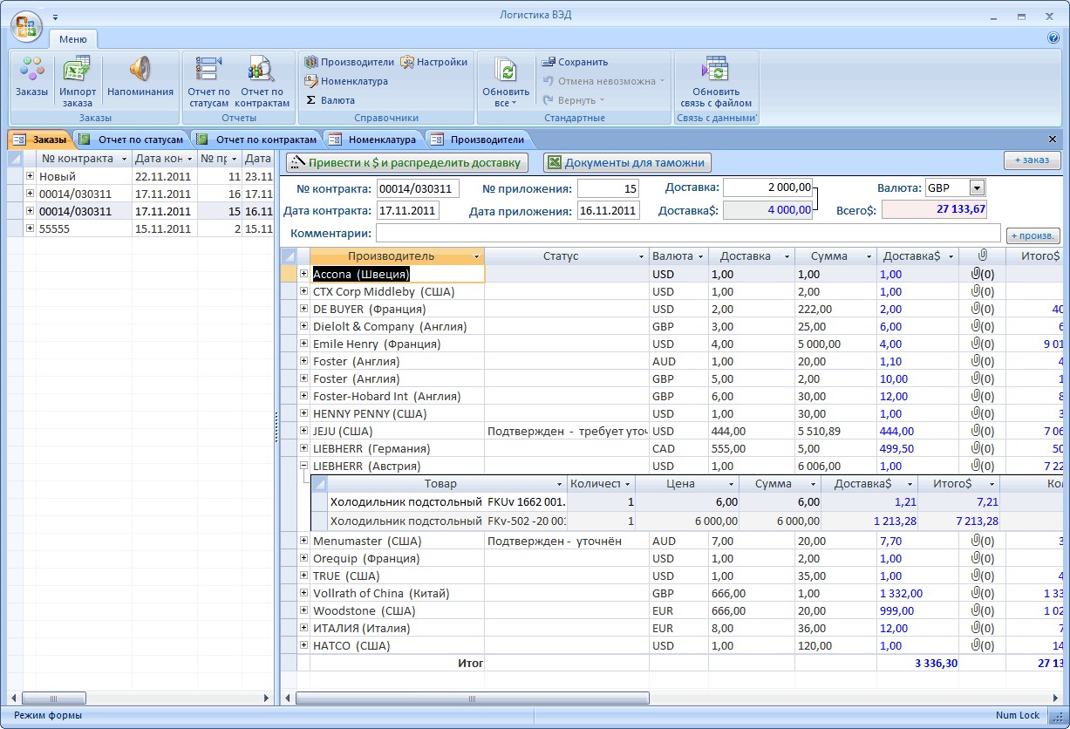1070x729 pixels.
Task: Expand the Accona (Швеция) row
Action: (x=303, y=274)
